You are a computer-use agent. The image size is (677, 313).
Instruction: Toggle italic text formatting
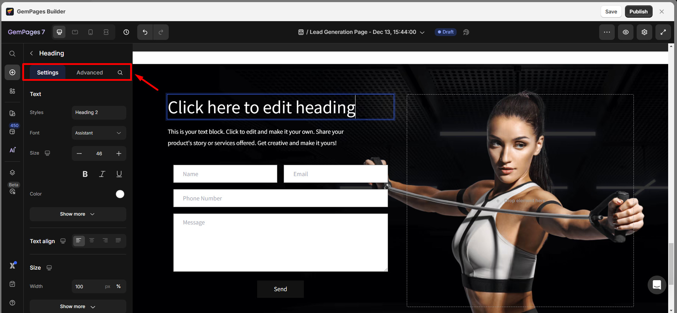pos(102,174)
